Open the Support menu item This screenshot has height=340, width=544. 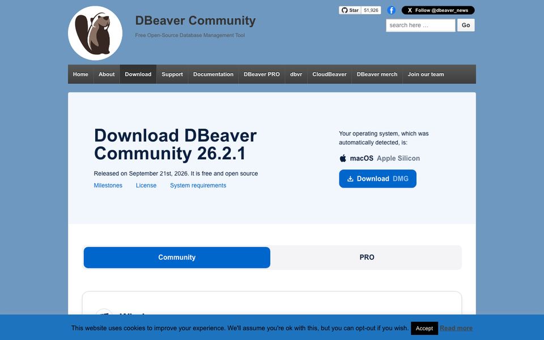point(172,74)
